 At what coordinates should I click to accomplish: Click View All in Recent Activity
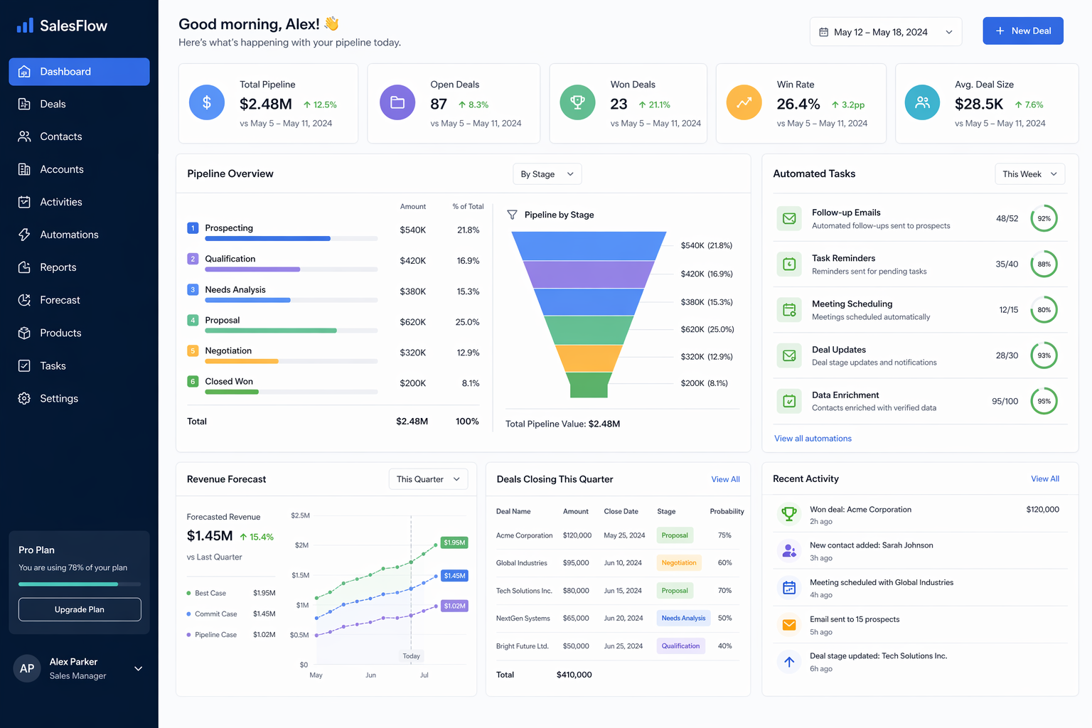click(x=1045, y=478)
